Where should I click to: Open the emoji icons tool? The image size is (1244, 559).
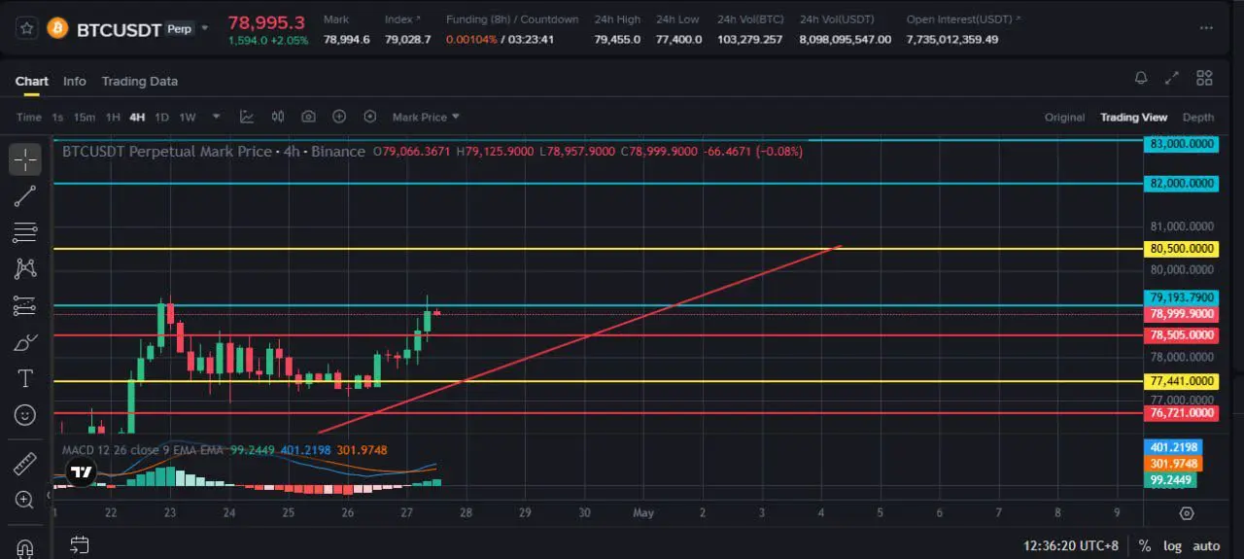pyautogui.click(x=25, y=415)
